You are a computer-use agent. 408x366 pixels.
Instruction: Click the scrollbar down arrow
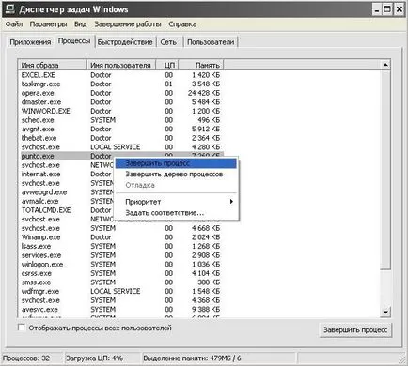point(385,312)
